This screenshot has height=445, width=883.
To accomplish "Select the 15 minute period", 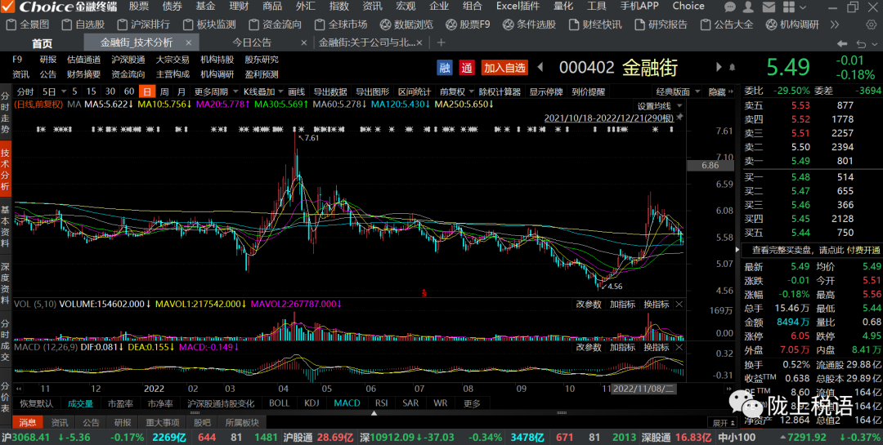I will 92,91.
